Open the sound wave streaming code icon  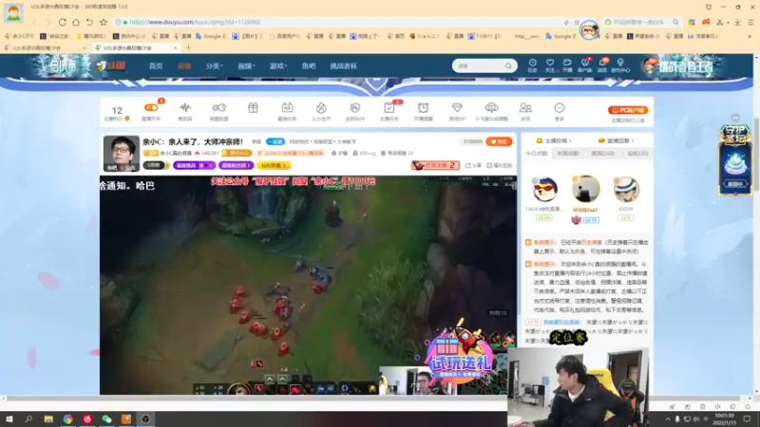click(x=184, y=107)
